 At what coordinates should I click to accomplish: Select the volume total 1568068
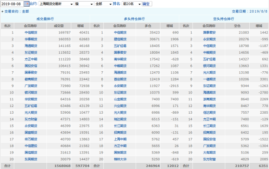point(63,166)
